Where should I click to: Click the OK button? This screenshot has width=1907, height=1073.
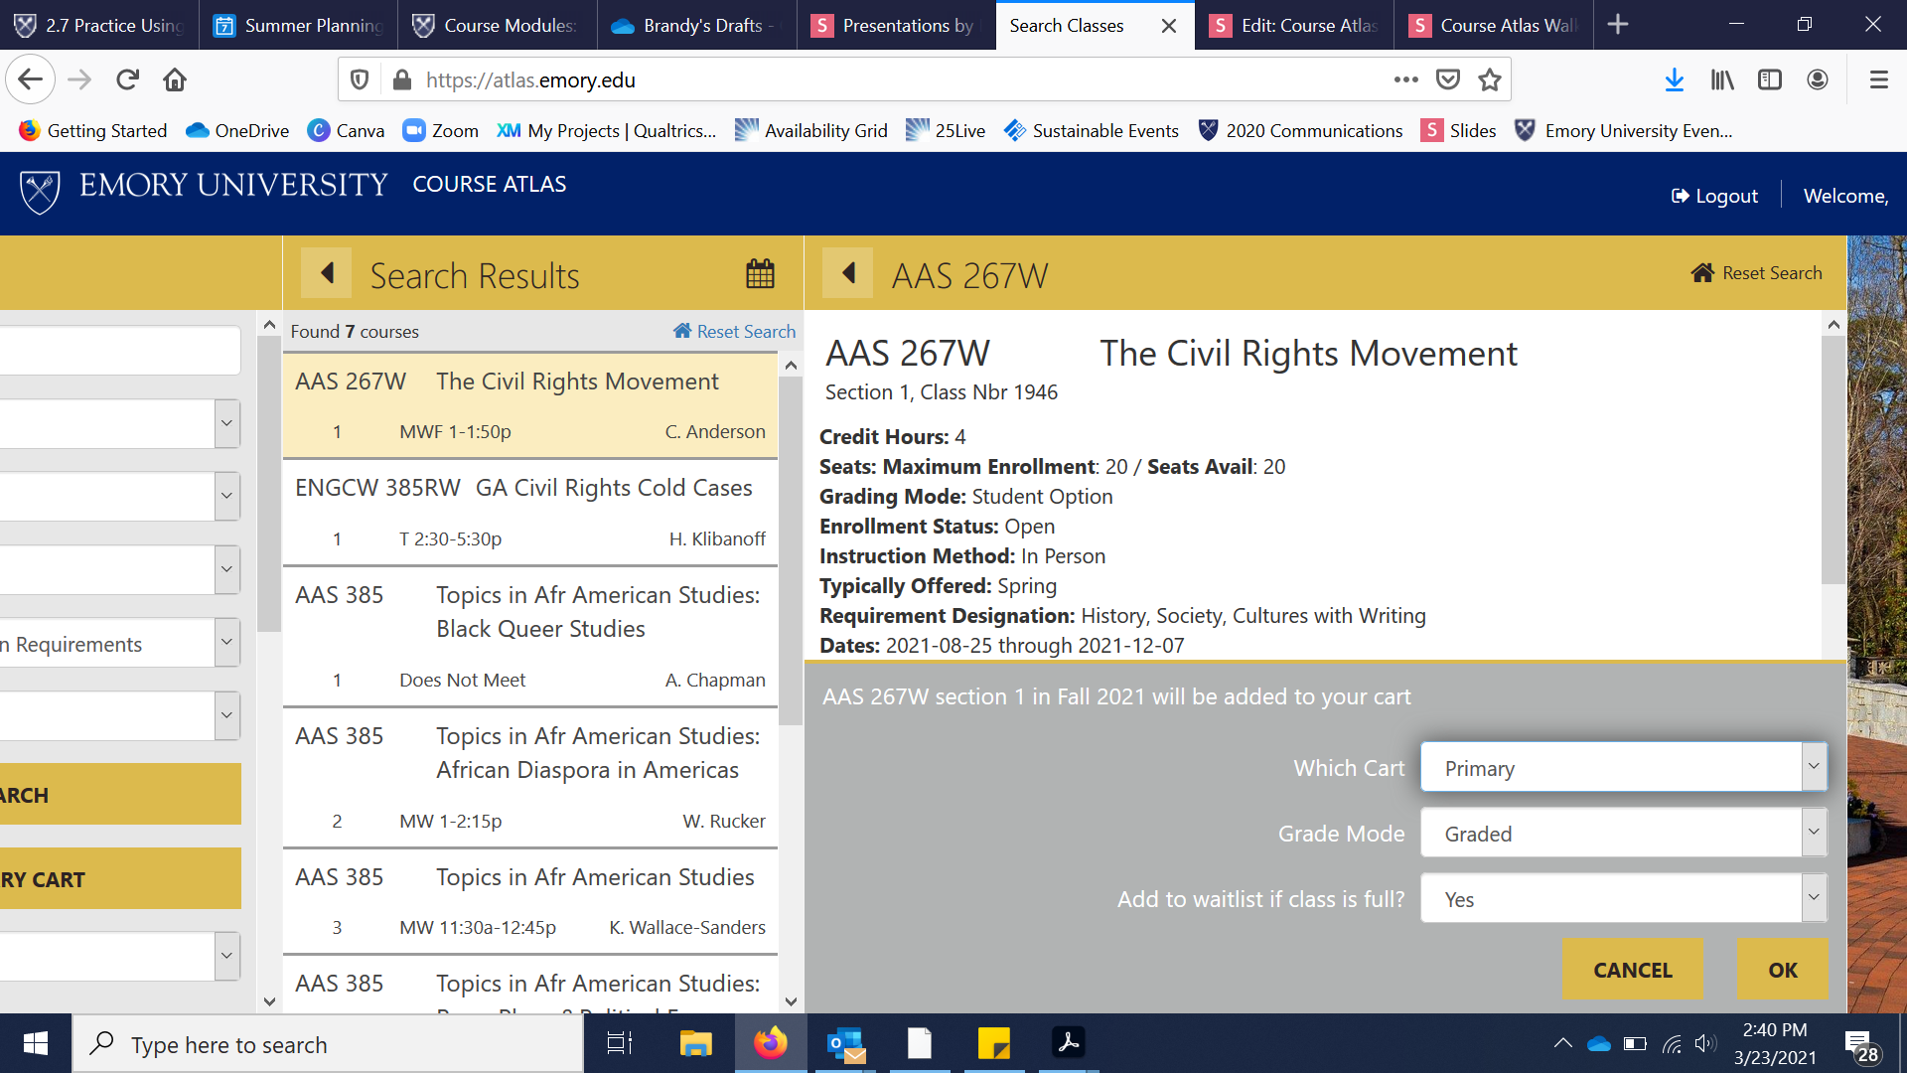coord(1782,969)
